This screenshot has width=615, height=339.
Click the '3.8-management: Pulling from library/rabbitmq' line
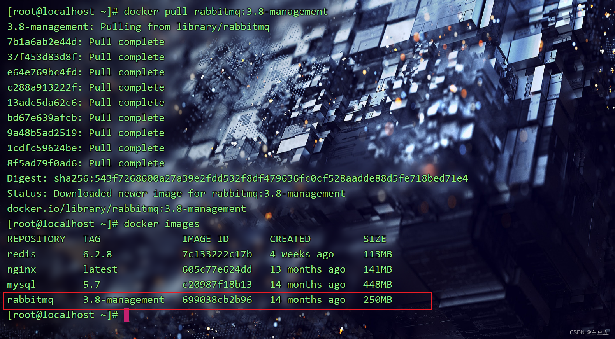pyautogui.click(x=138, y=27)
